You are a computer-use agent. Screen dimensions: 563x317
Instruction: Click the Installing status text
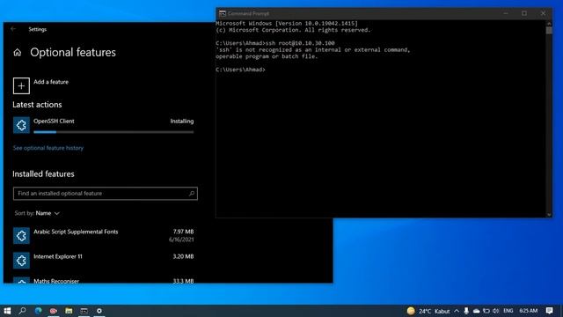[x=182, y=122]
